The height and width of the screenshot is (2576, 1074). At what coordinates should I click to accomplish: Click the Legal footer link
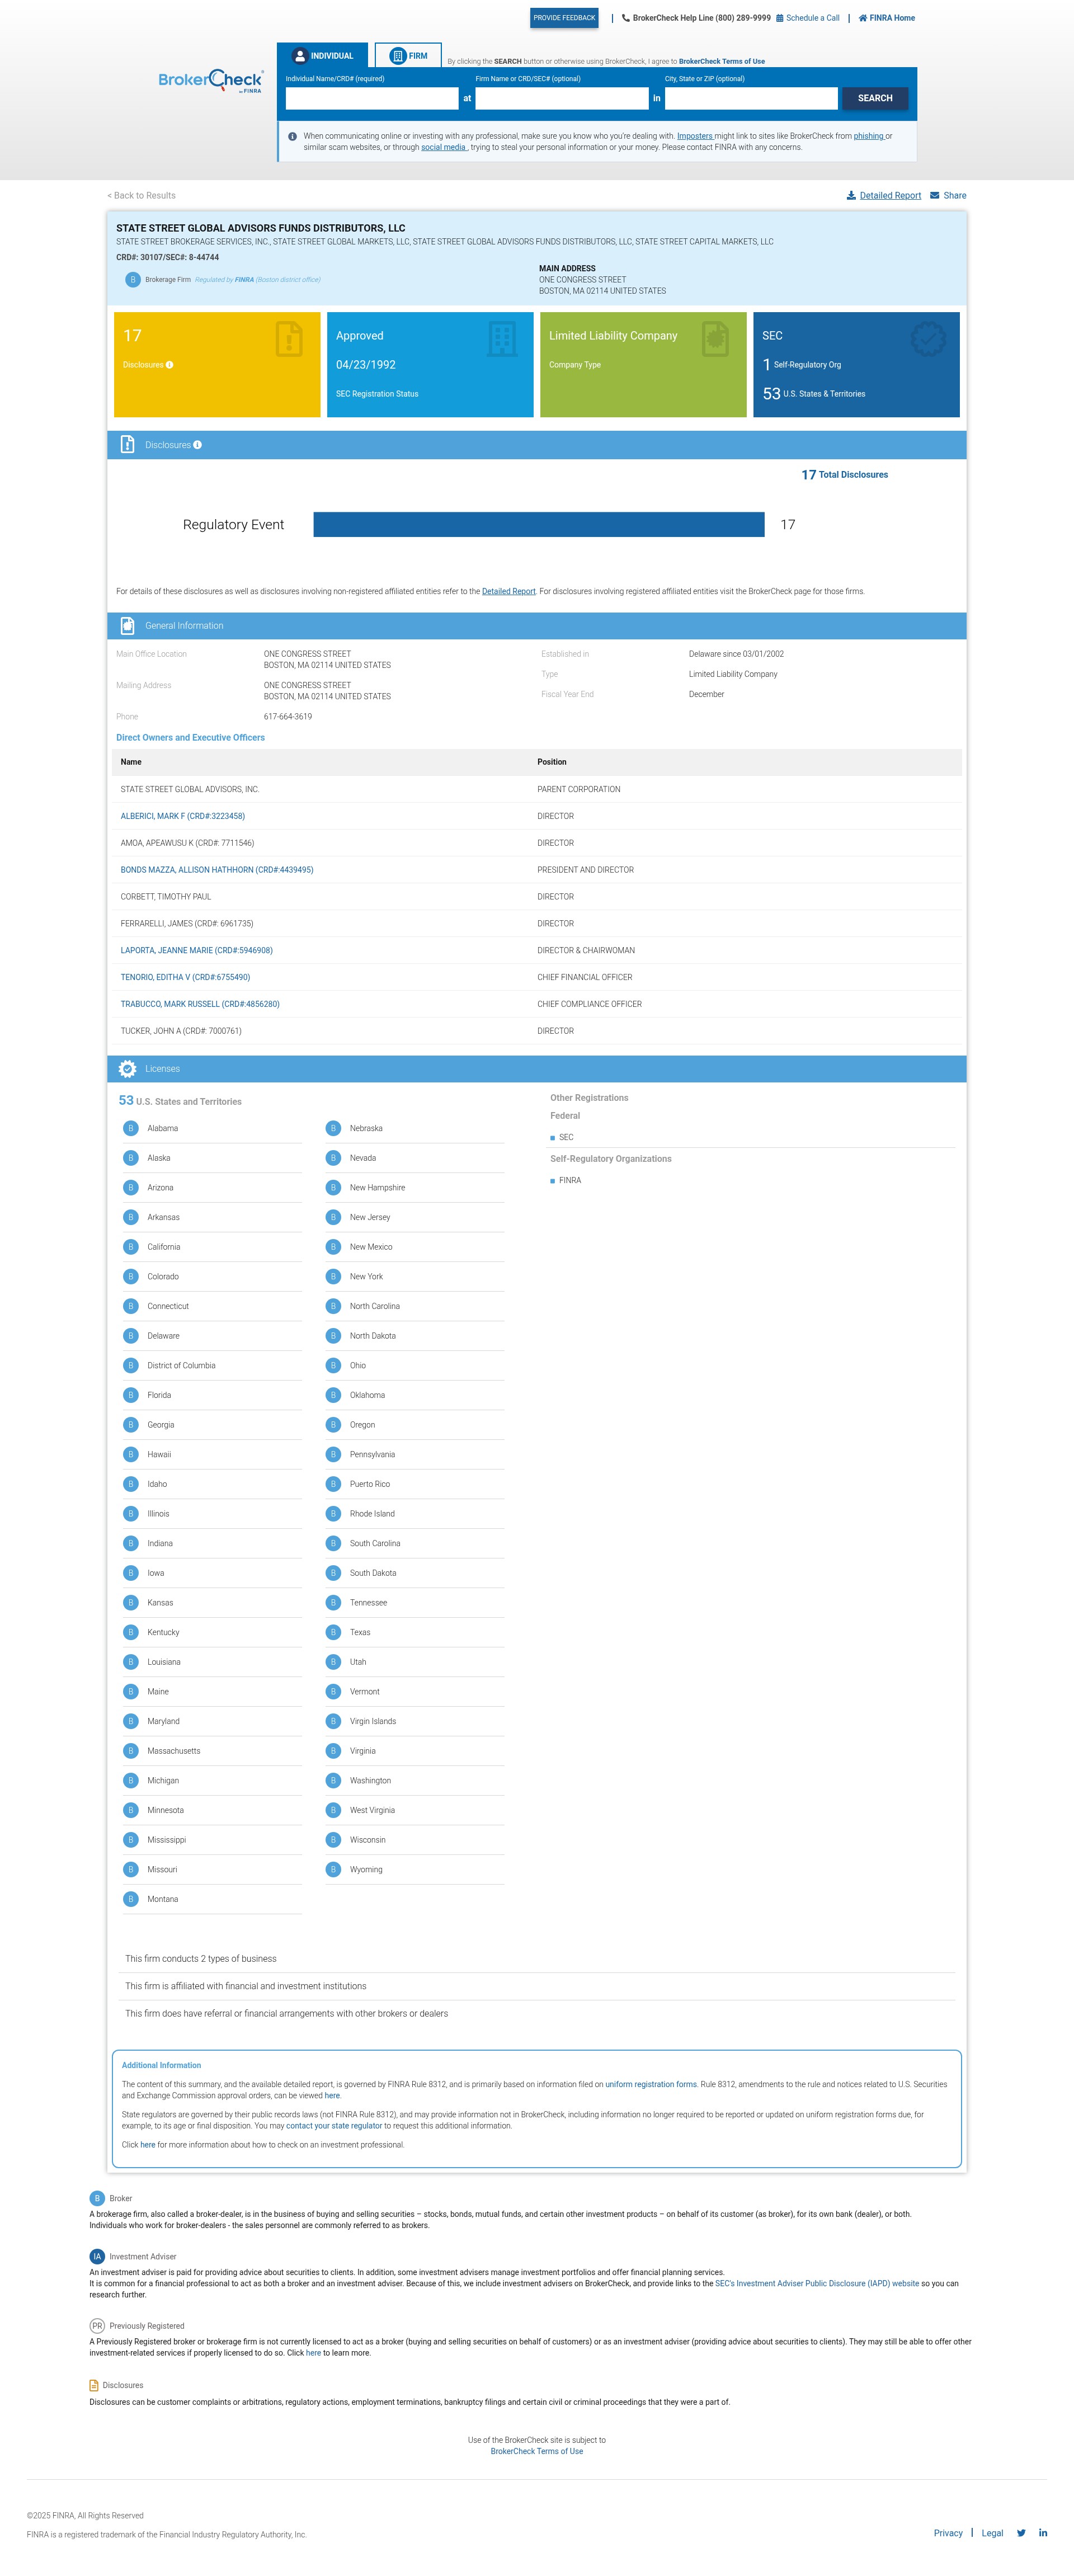[992, 2533]
